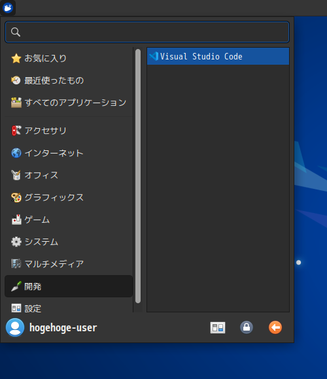
Task: Click the hogehoge-user username label
Action: 63,328
